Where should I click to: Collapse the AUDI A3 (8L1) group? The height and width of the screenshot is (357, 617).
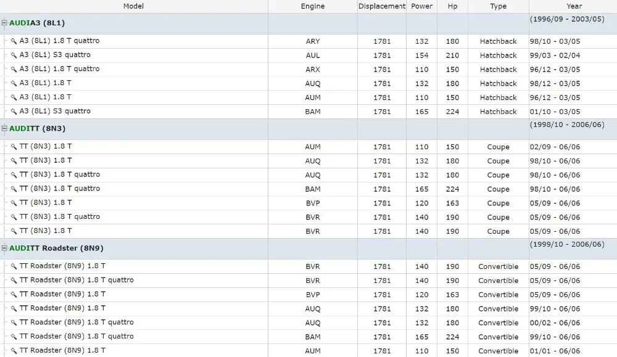pos(4,23)
